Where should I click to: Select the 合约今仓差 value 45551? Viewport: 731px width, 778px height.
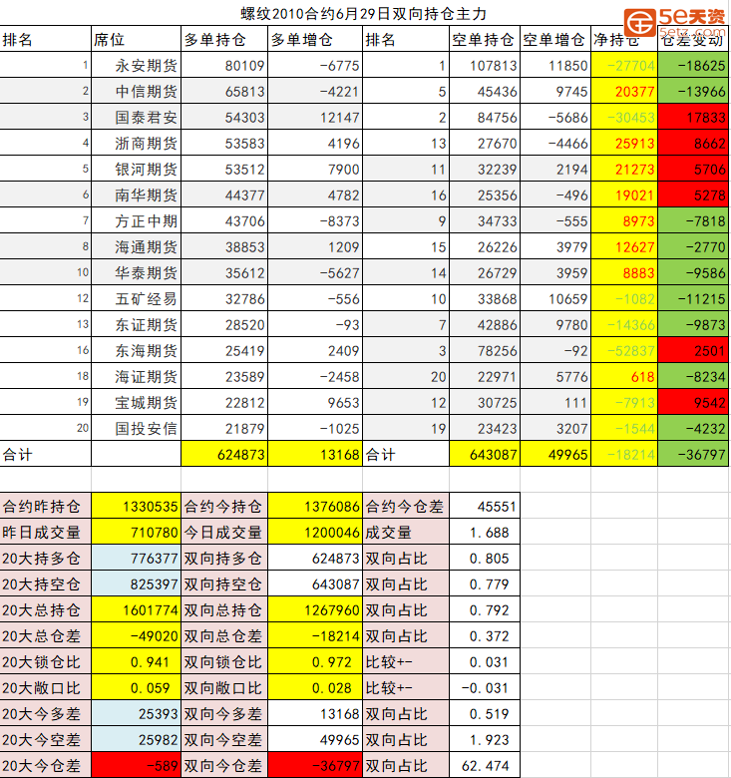[484, 506]
